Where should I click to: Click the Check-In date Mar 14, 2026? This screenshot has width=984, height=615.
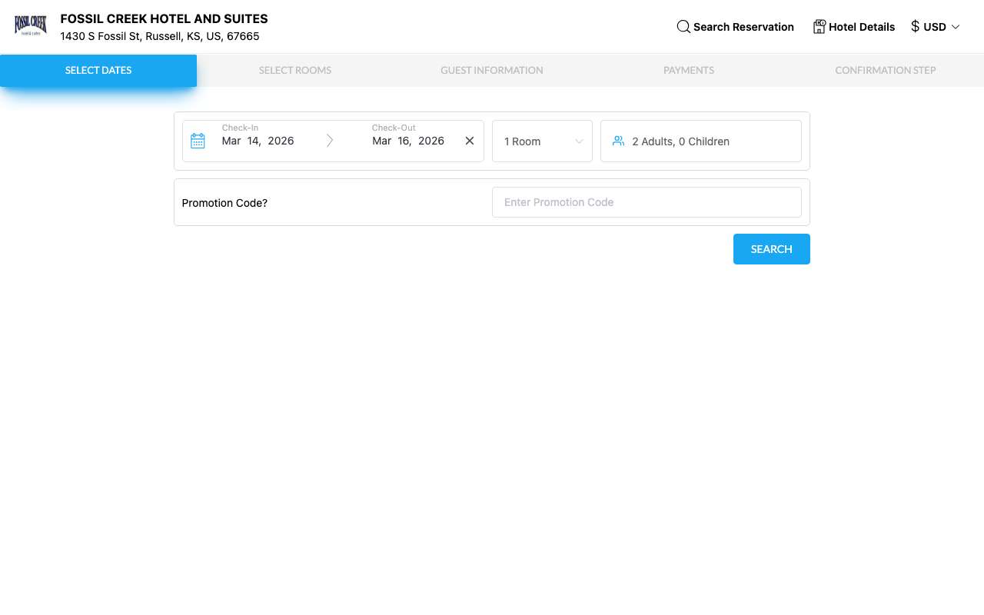pyautogui.click(x=258, y=141)
